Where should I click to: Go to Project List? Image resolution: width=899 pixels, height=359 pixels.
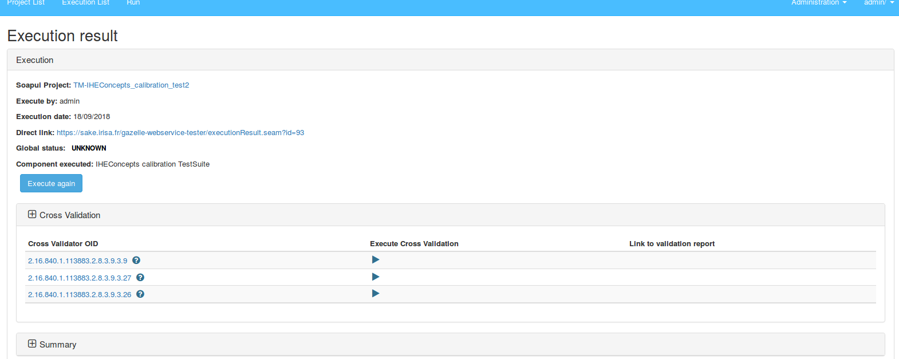(x=26, y=3)
